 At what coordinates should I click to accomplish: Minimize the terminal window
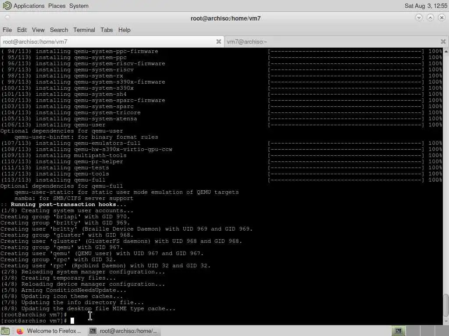tap(419, 17)
